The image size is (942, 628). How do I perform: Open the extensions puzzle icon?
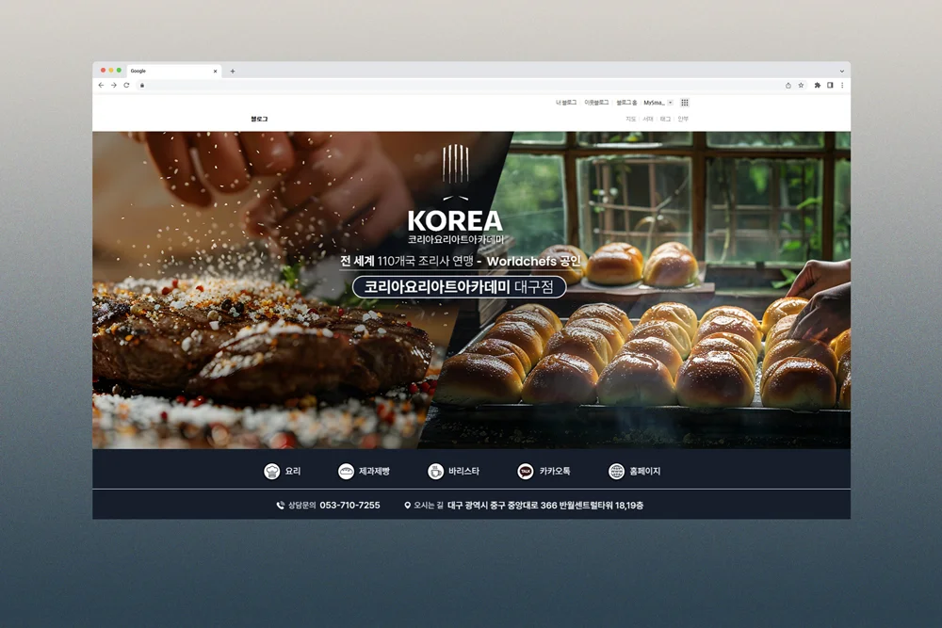tap(817, 86)
